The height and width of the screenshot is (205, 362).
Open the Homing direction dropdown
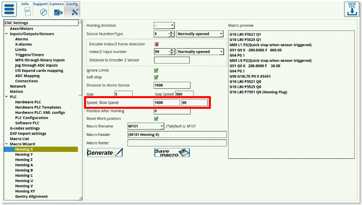pyautogui.click(x=164, y=25)
